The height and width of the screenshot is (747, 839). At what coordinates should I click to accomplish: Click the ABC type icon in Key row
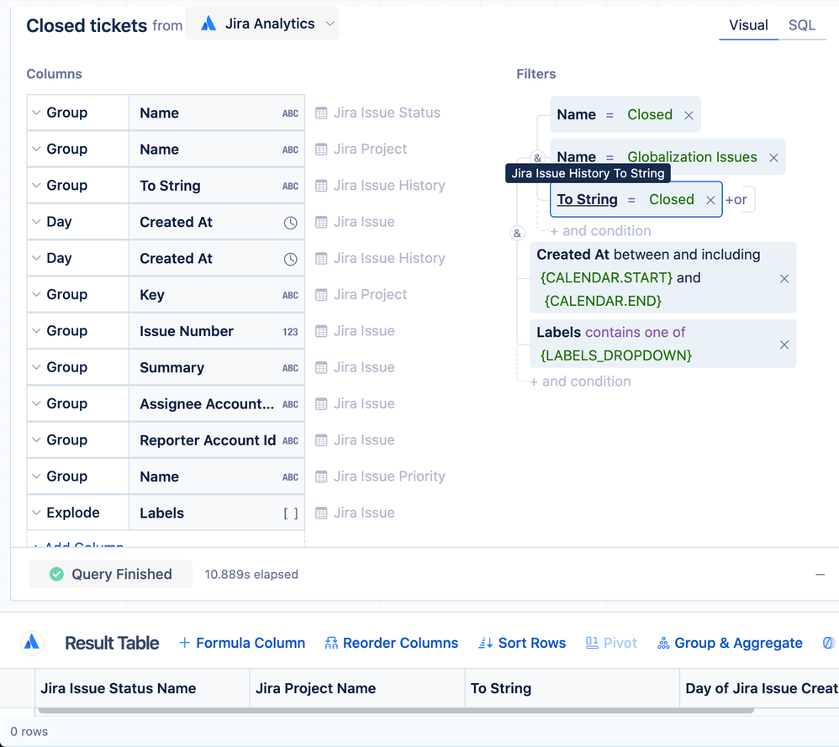coord(290,295)
